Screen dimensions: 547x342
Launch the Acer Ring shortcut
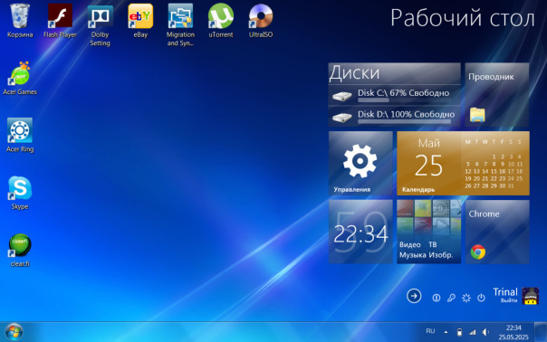coord(20,136)
